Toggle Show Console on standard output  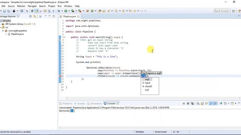point(211,103)
